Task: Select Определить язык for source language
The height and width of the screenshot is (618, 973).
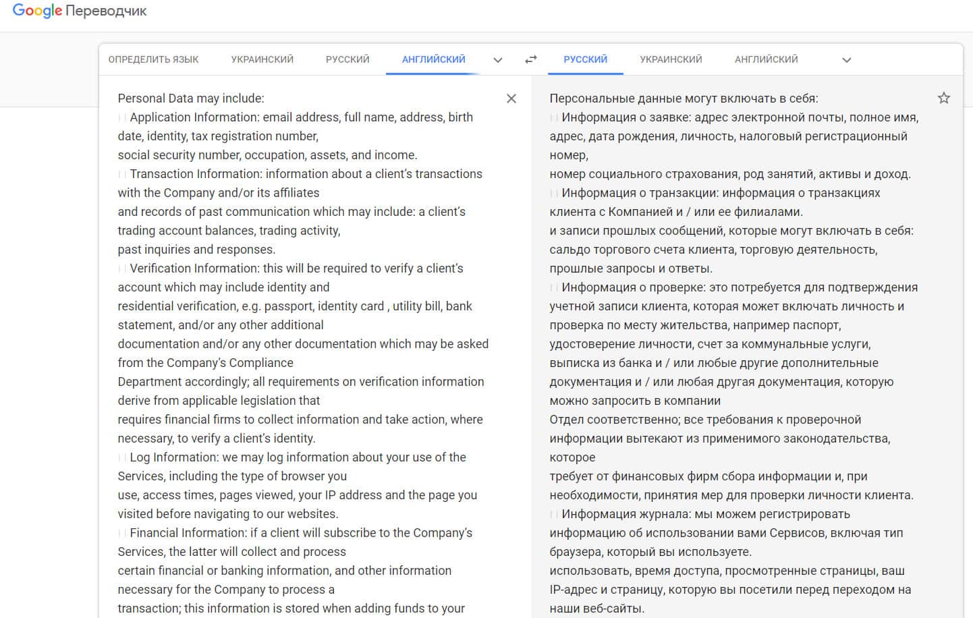Action: pyautogui.click(x=153, y=59)
